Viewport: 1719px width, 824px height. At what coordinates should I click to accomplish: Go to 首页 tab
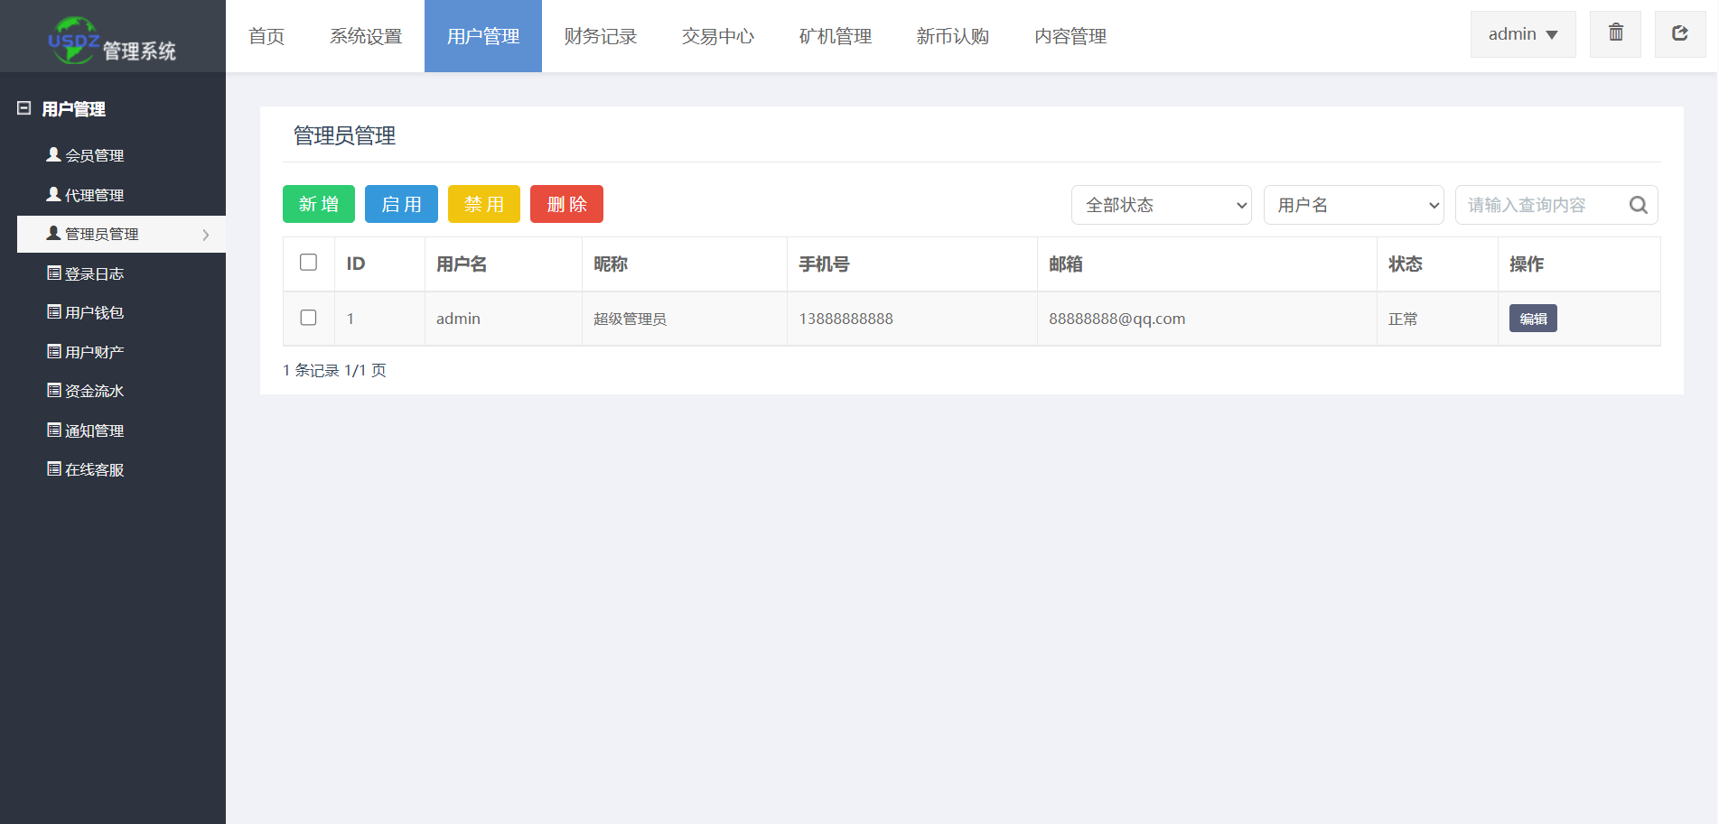point(266,36)
